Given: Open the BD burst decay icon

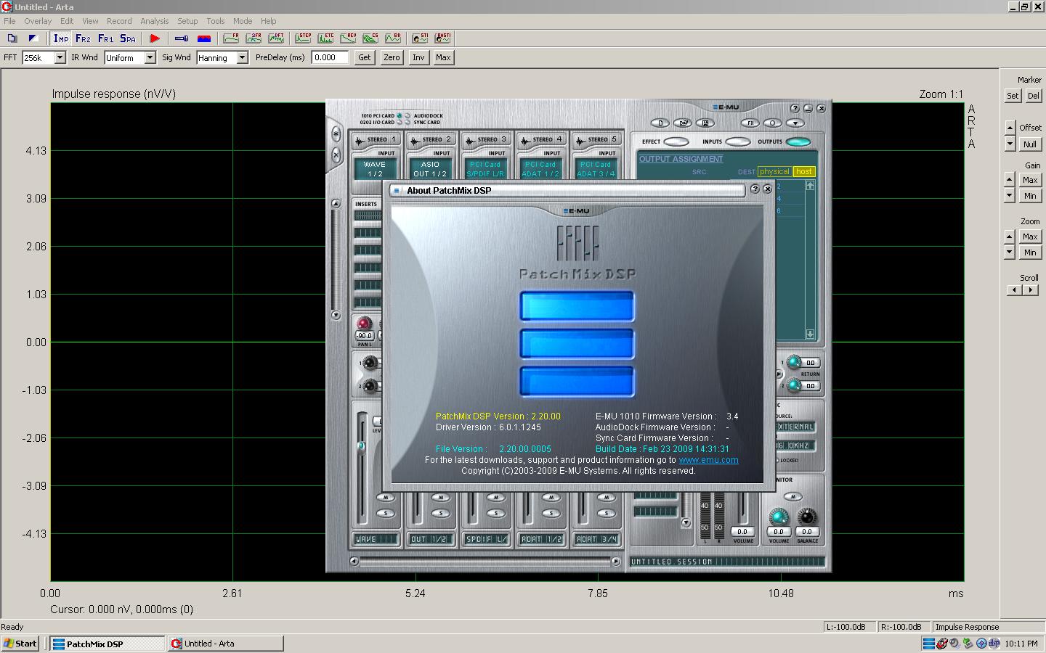Looking at the screenshot, I should [x=393, y=38].
